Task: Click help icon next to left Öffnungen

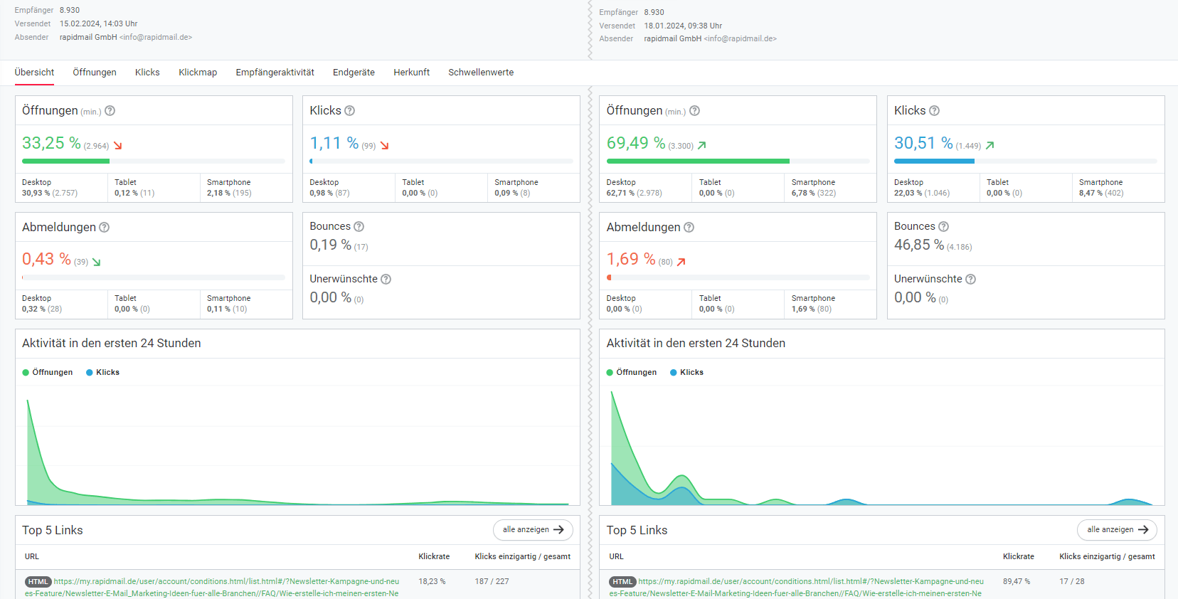Action: coord(110,111)
